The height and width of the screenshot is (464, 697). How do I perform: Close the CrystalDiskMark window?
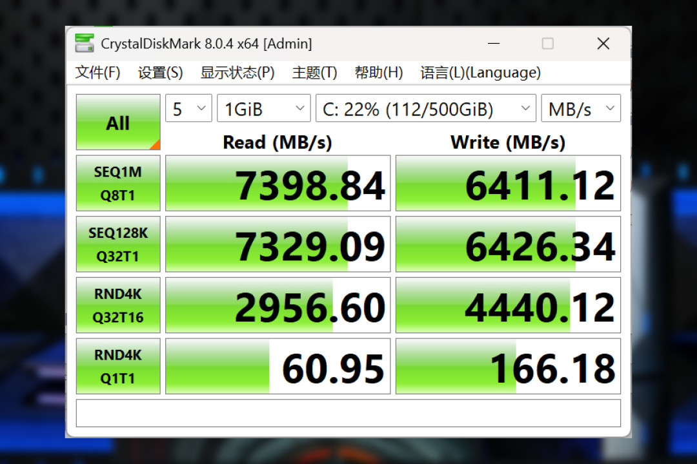[x=603, y=44]
